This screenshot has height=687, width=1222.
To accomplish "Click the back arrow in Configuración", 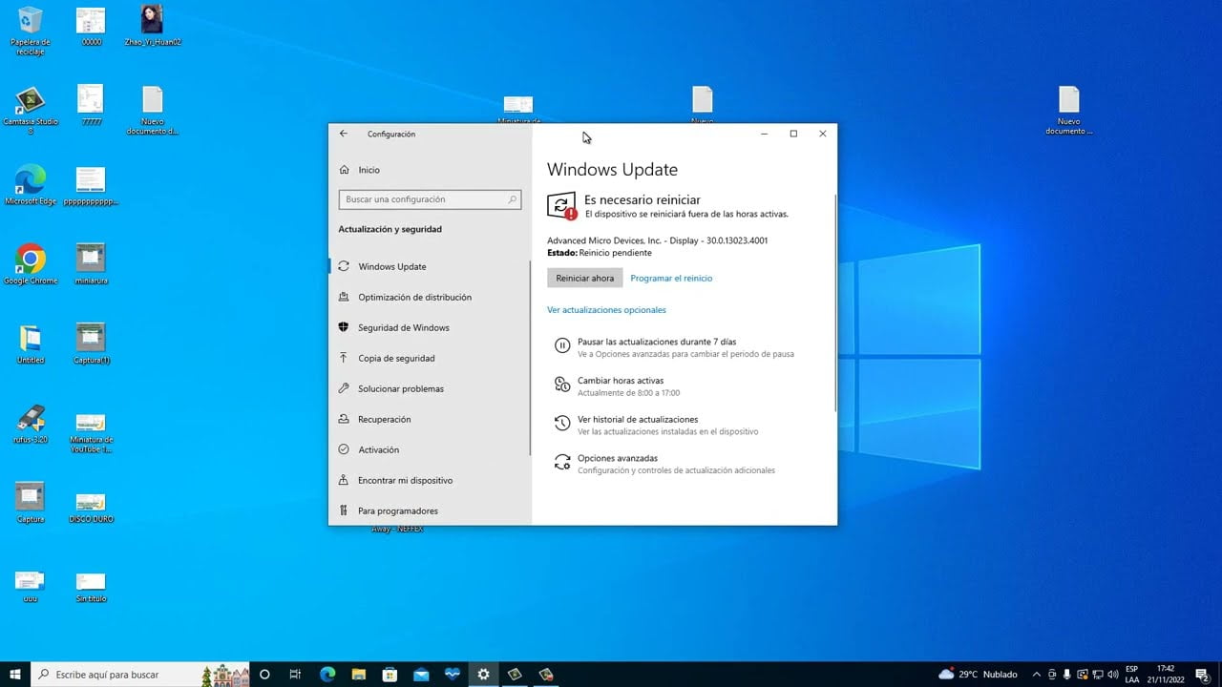I will click(344, 134).
